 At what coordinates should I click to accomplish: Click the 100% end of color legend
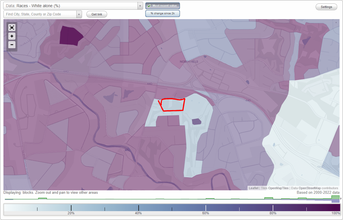point(336,213)
